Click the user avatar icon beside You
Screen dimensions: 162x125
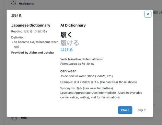[14, 119]
